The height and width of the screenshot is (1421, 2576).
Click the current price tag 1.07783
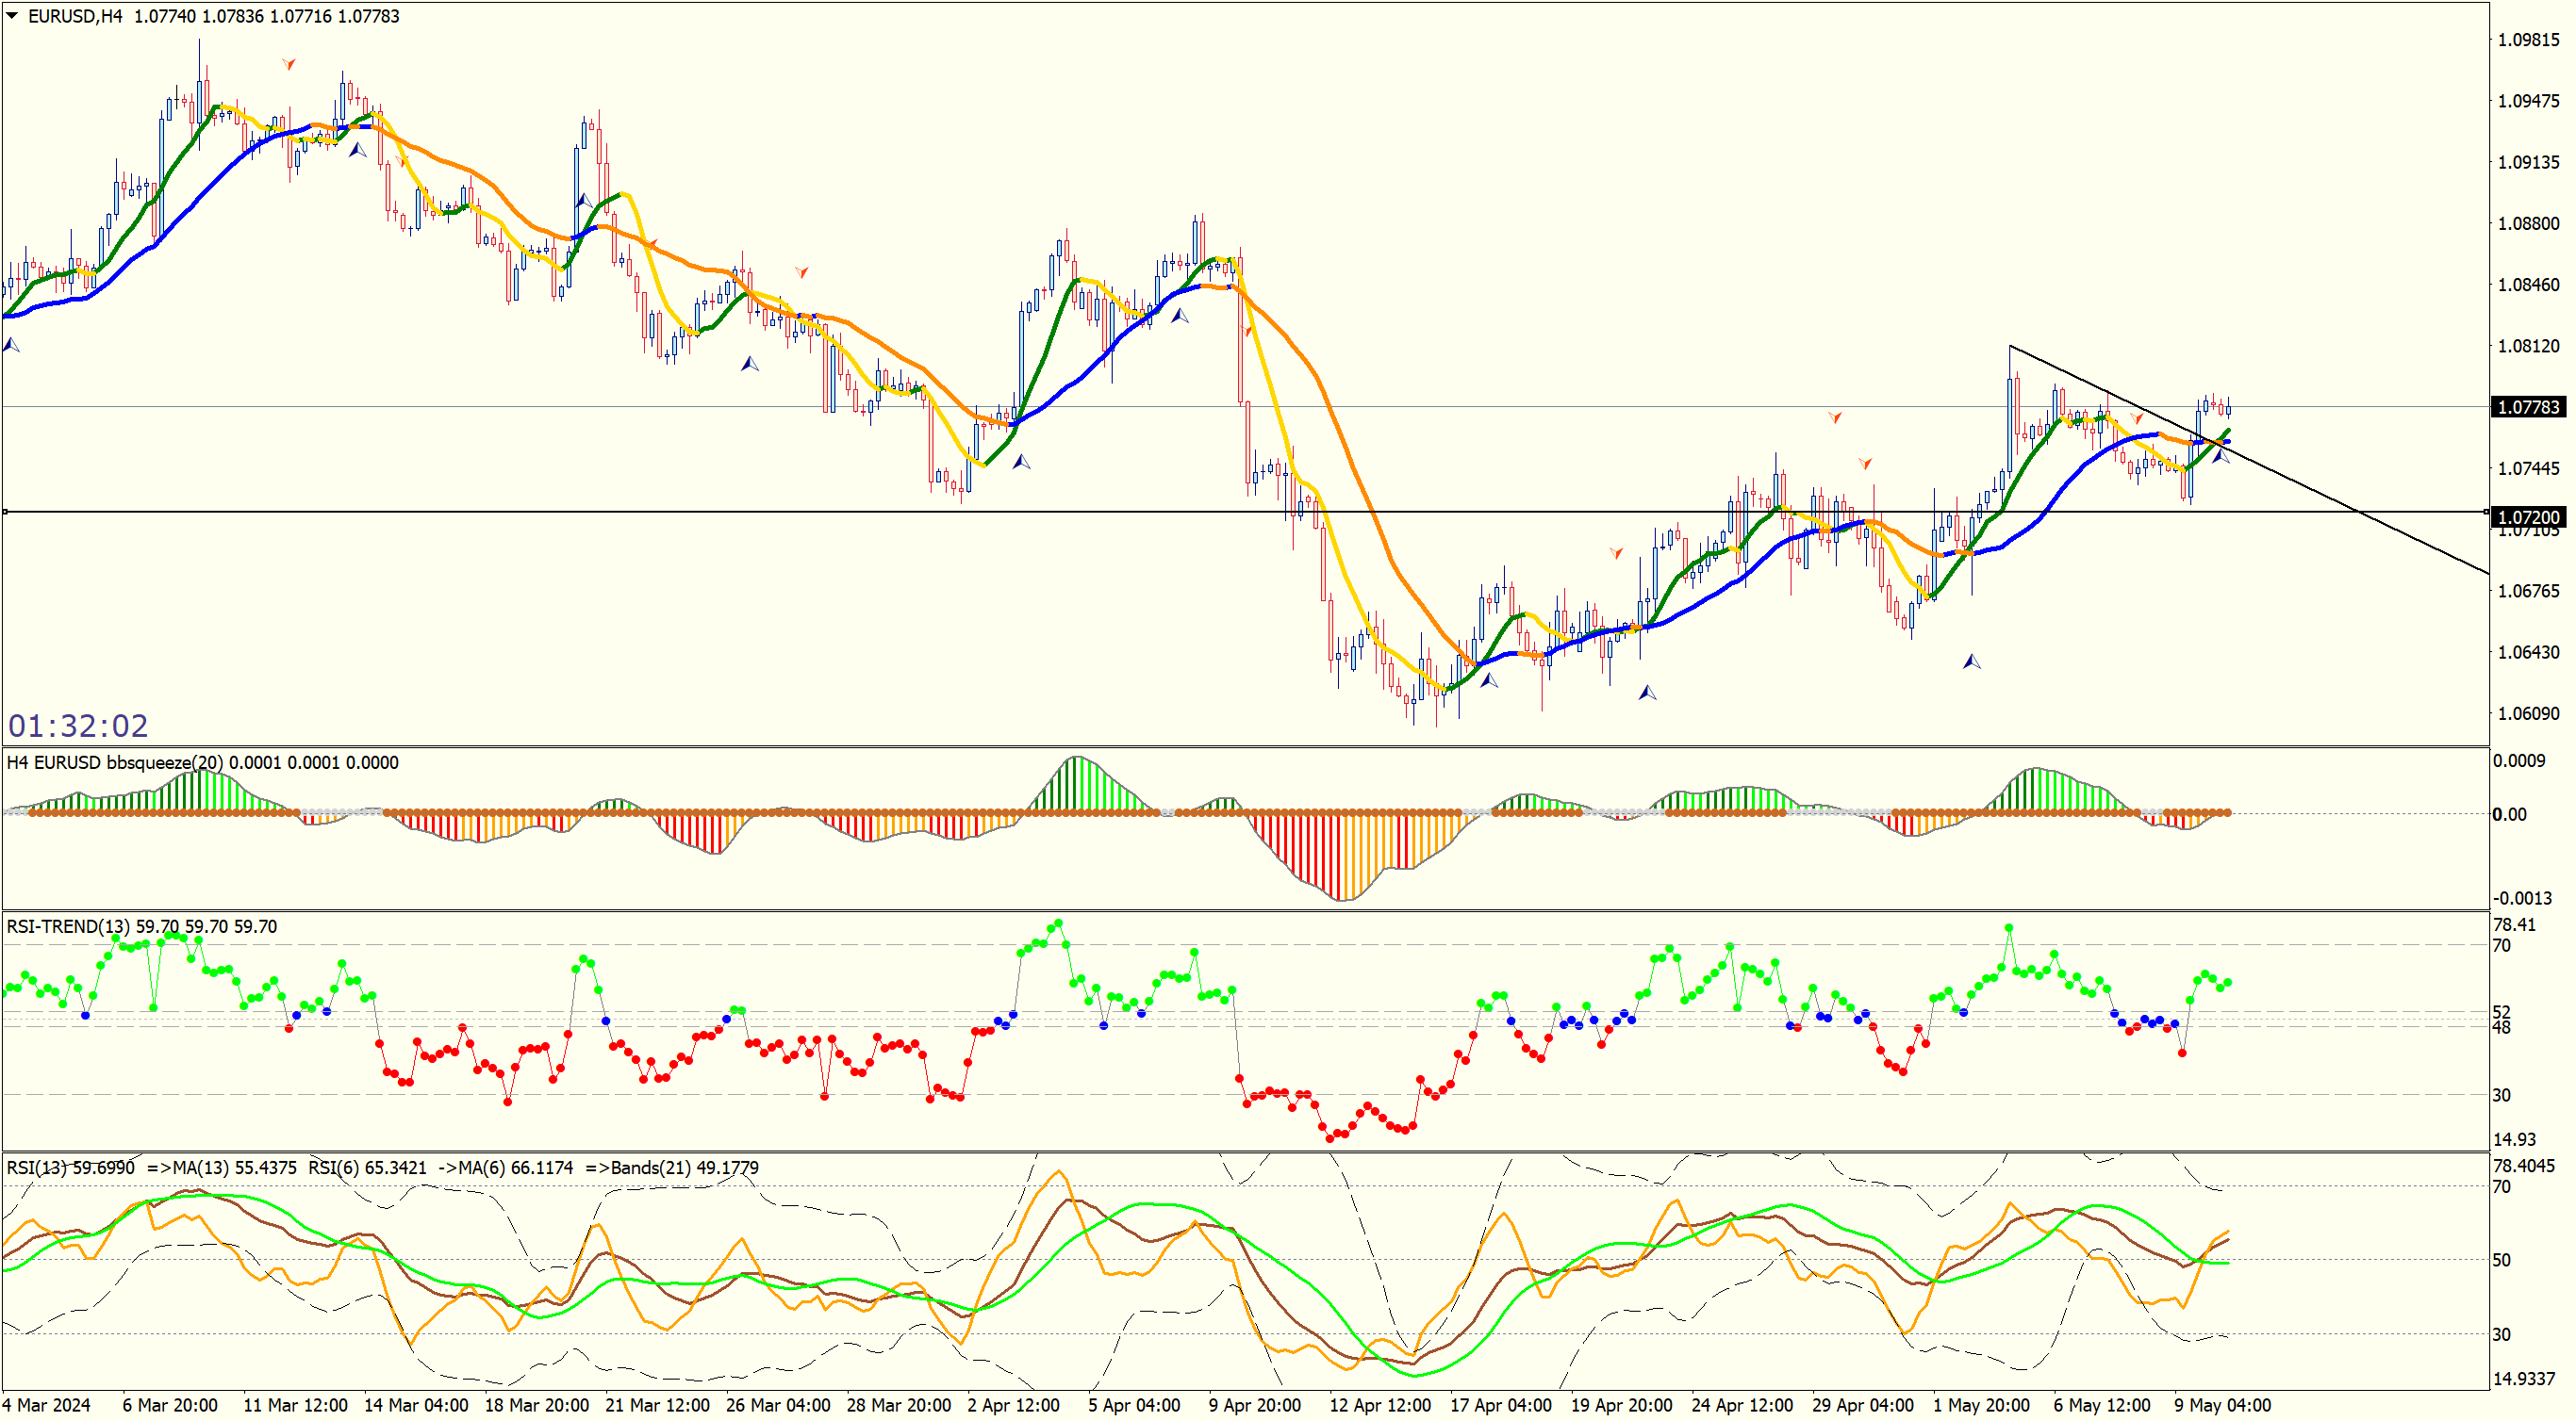[2527, 407]
